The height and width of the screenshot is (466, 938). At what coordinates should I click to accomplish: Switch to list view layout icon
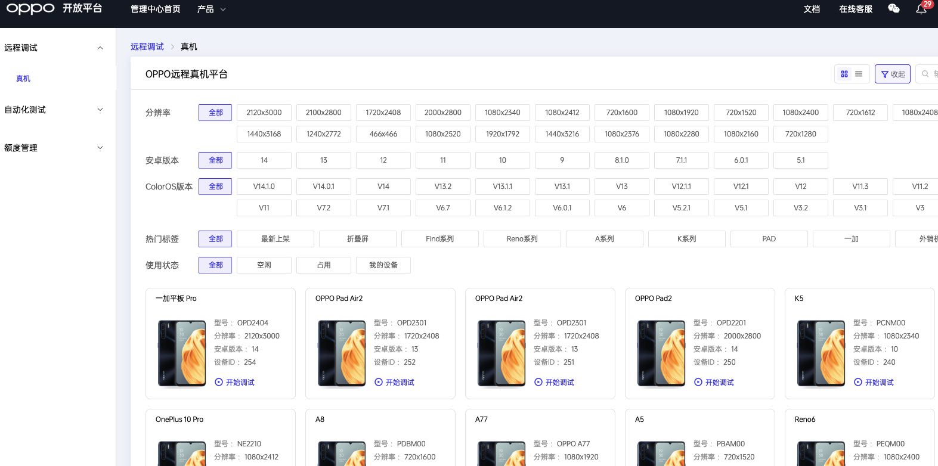click(859, 74)
